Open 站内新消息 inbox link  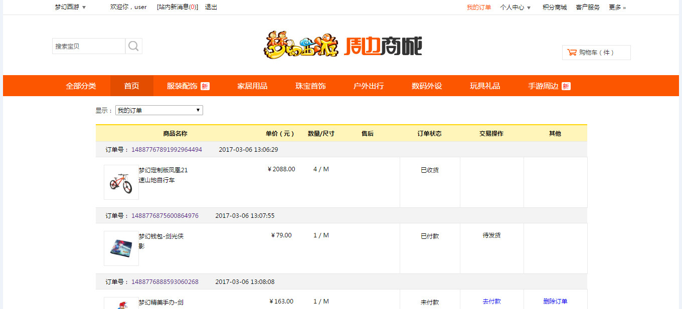click(178, 7)
